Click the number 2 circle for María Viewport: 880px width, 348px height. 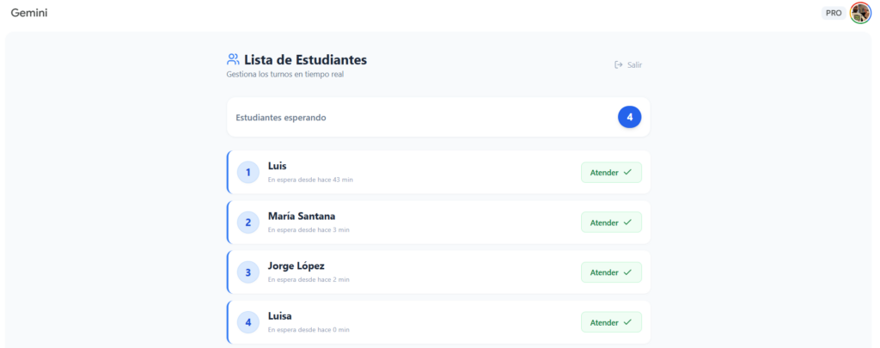(x=248, y=223)
